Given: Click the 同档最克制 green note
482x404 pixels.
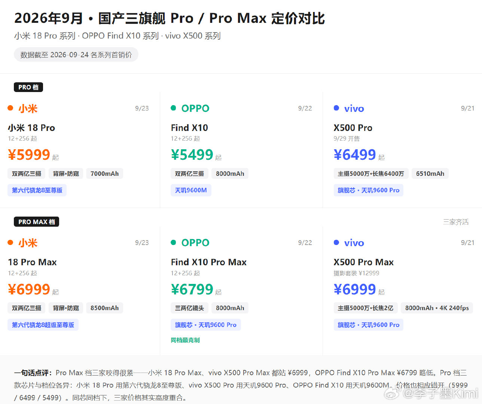Looking at the screenshot, I should pos(185,340).
